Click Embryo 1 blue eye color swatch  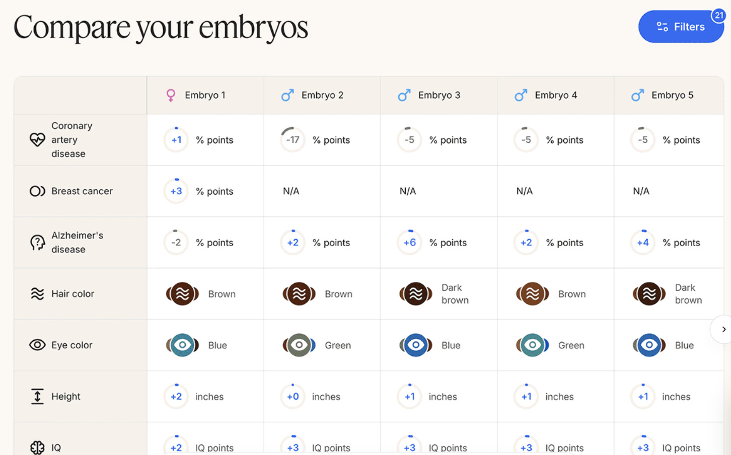coord(182,345)
